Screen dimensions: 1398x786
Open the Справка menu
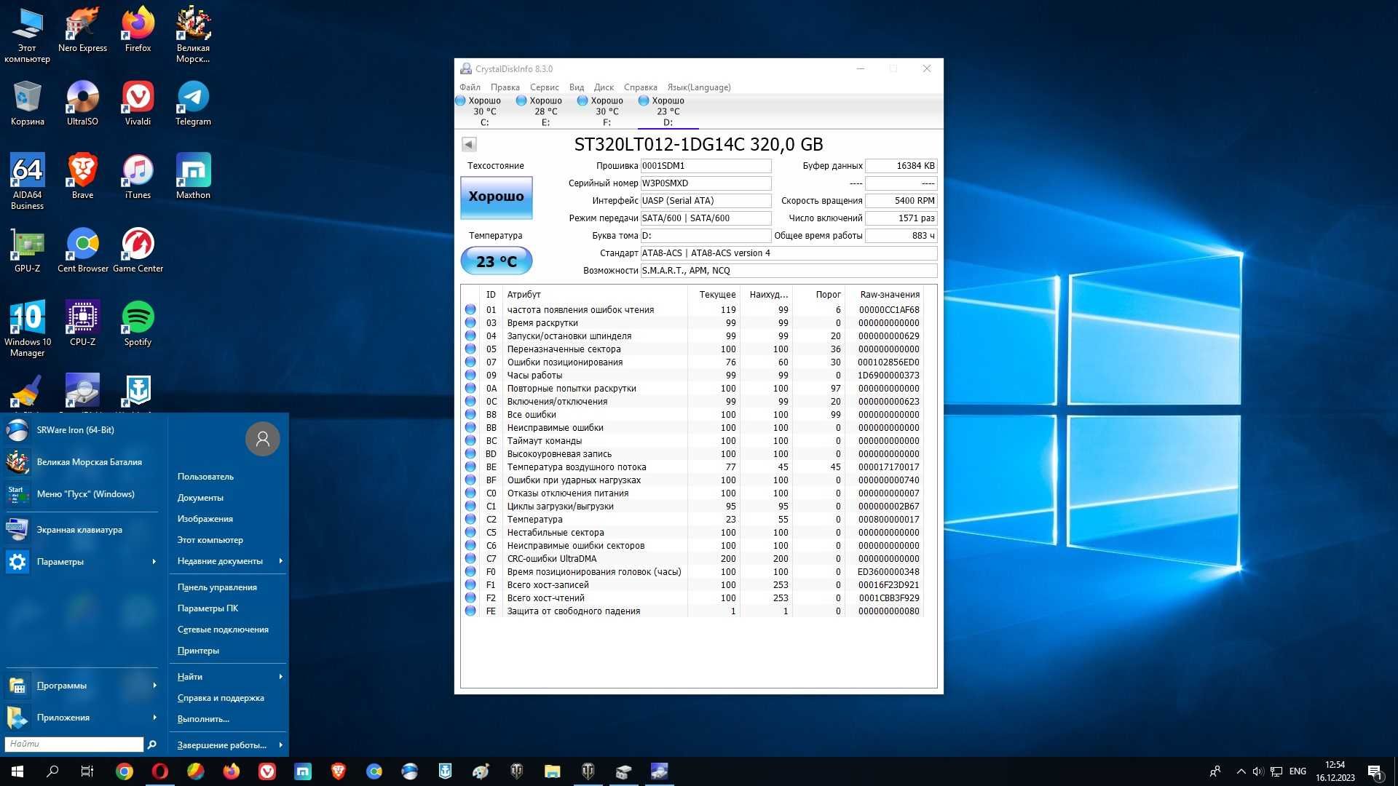[x=640, y=87]
